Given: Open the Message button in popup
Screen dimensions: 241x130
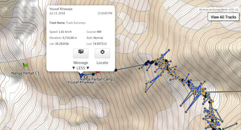Looking at the screenshot, I should (x=81, y=53).
